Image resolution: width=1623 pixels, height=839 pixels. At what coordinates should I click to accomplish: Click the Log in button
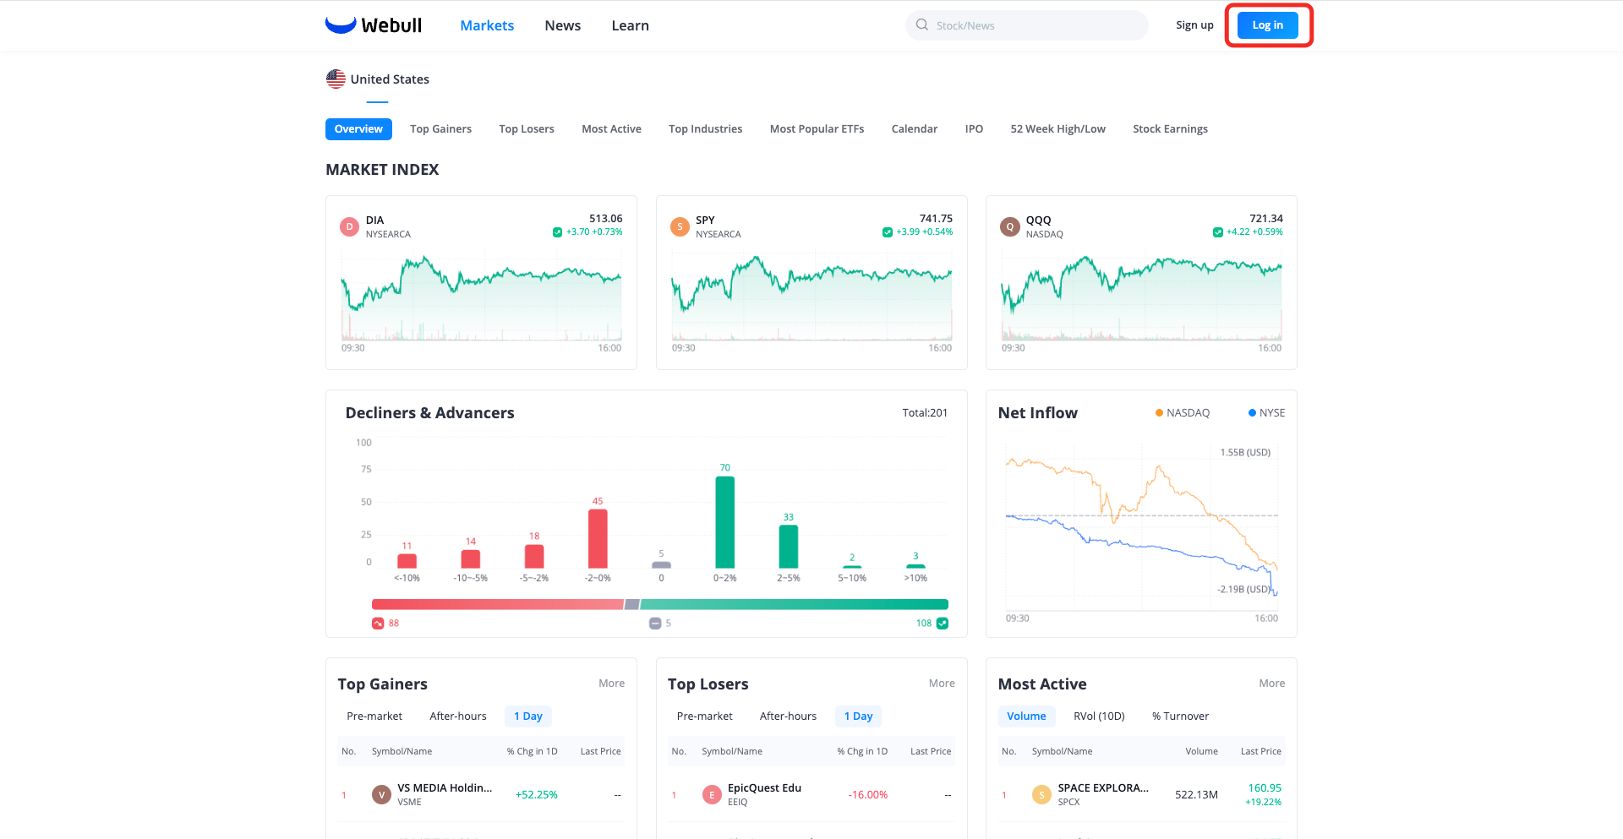tap(1268, 25)
